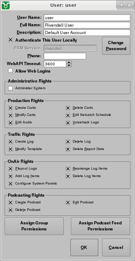Click the green app icon in title bar
The height and width of the screenshot is (261, 135).
coord(6,5)
